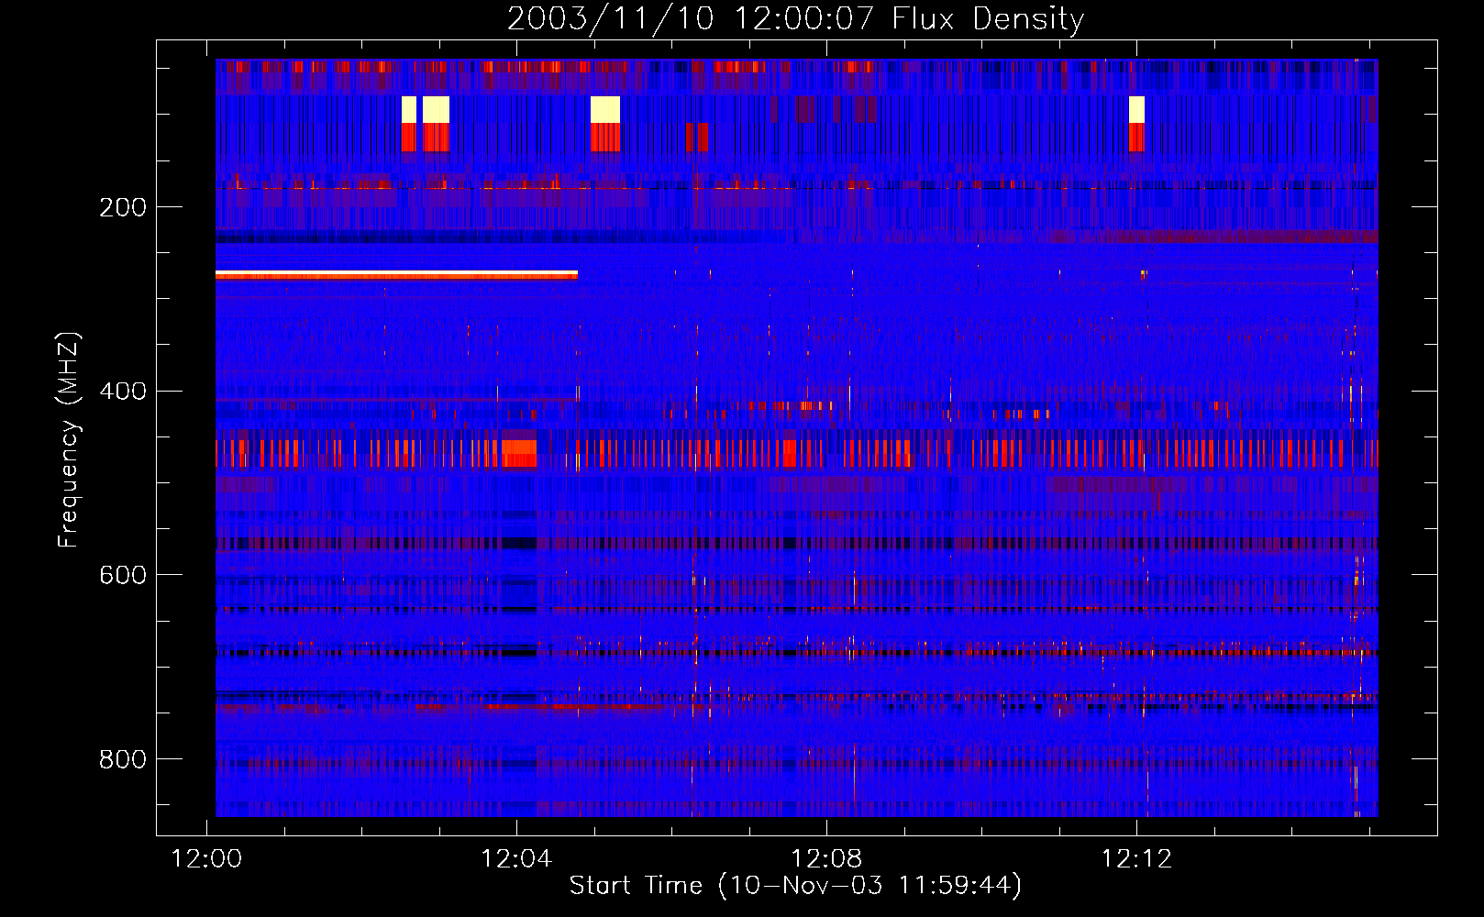This screenshot has height=917, width=1484.
Task: Select the 12:12 time tick label
Action: pos(1136,858)
